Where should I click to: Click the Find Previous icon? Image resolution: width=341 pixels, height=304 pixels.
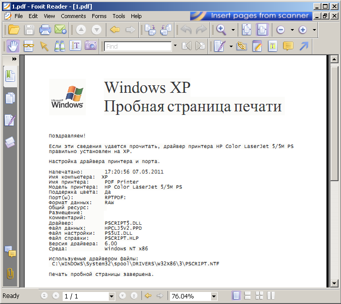[187, 46]
